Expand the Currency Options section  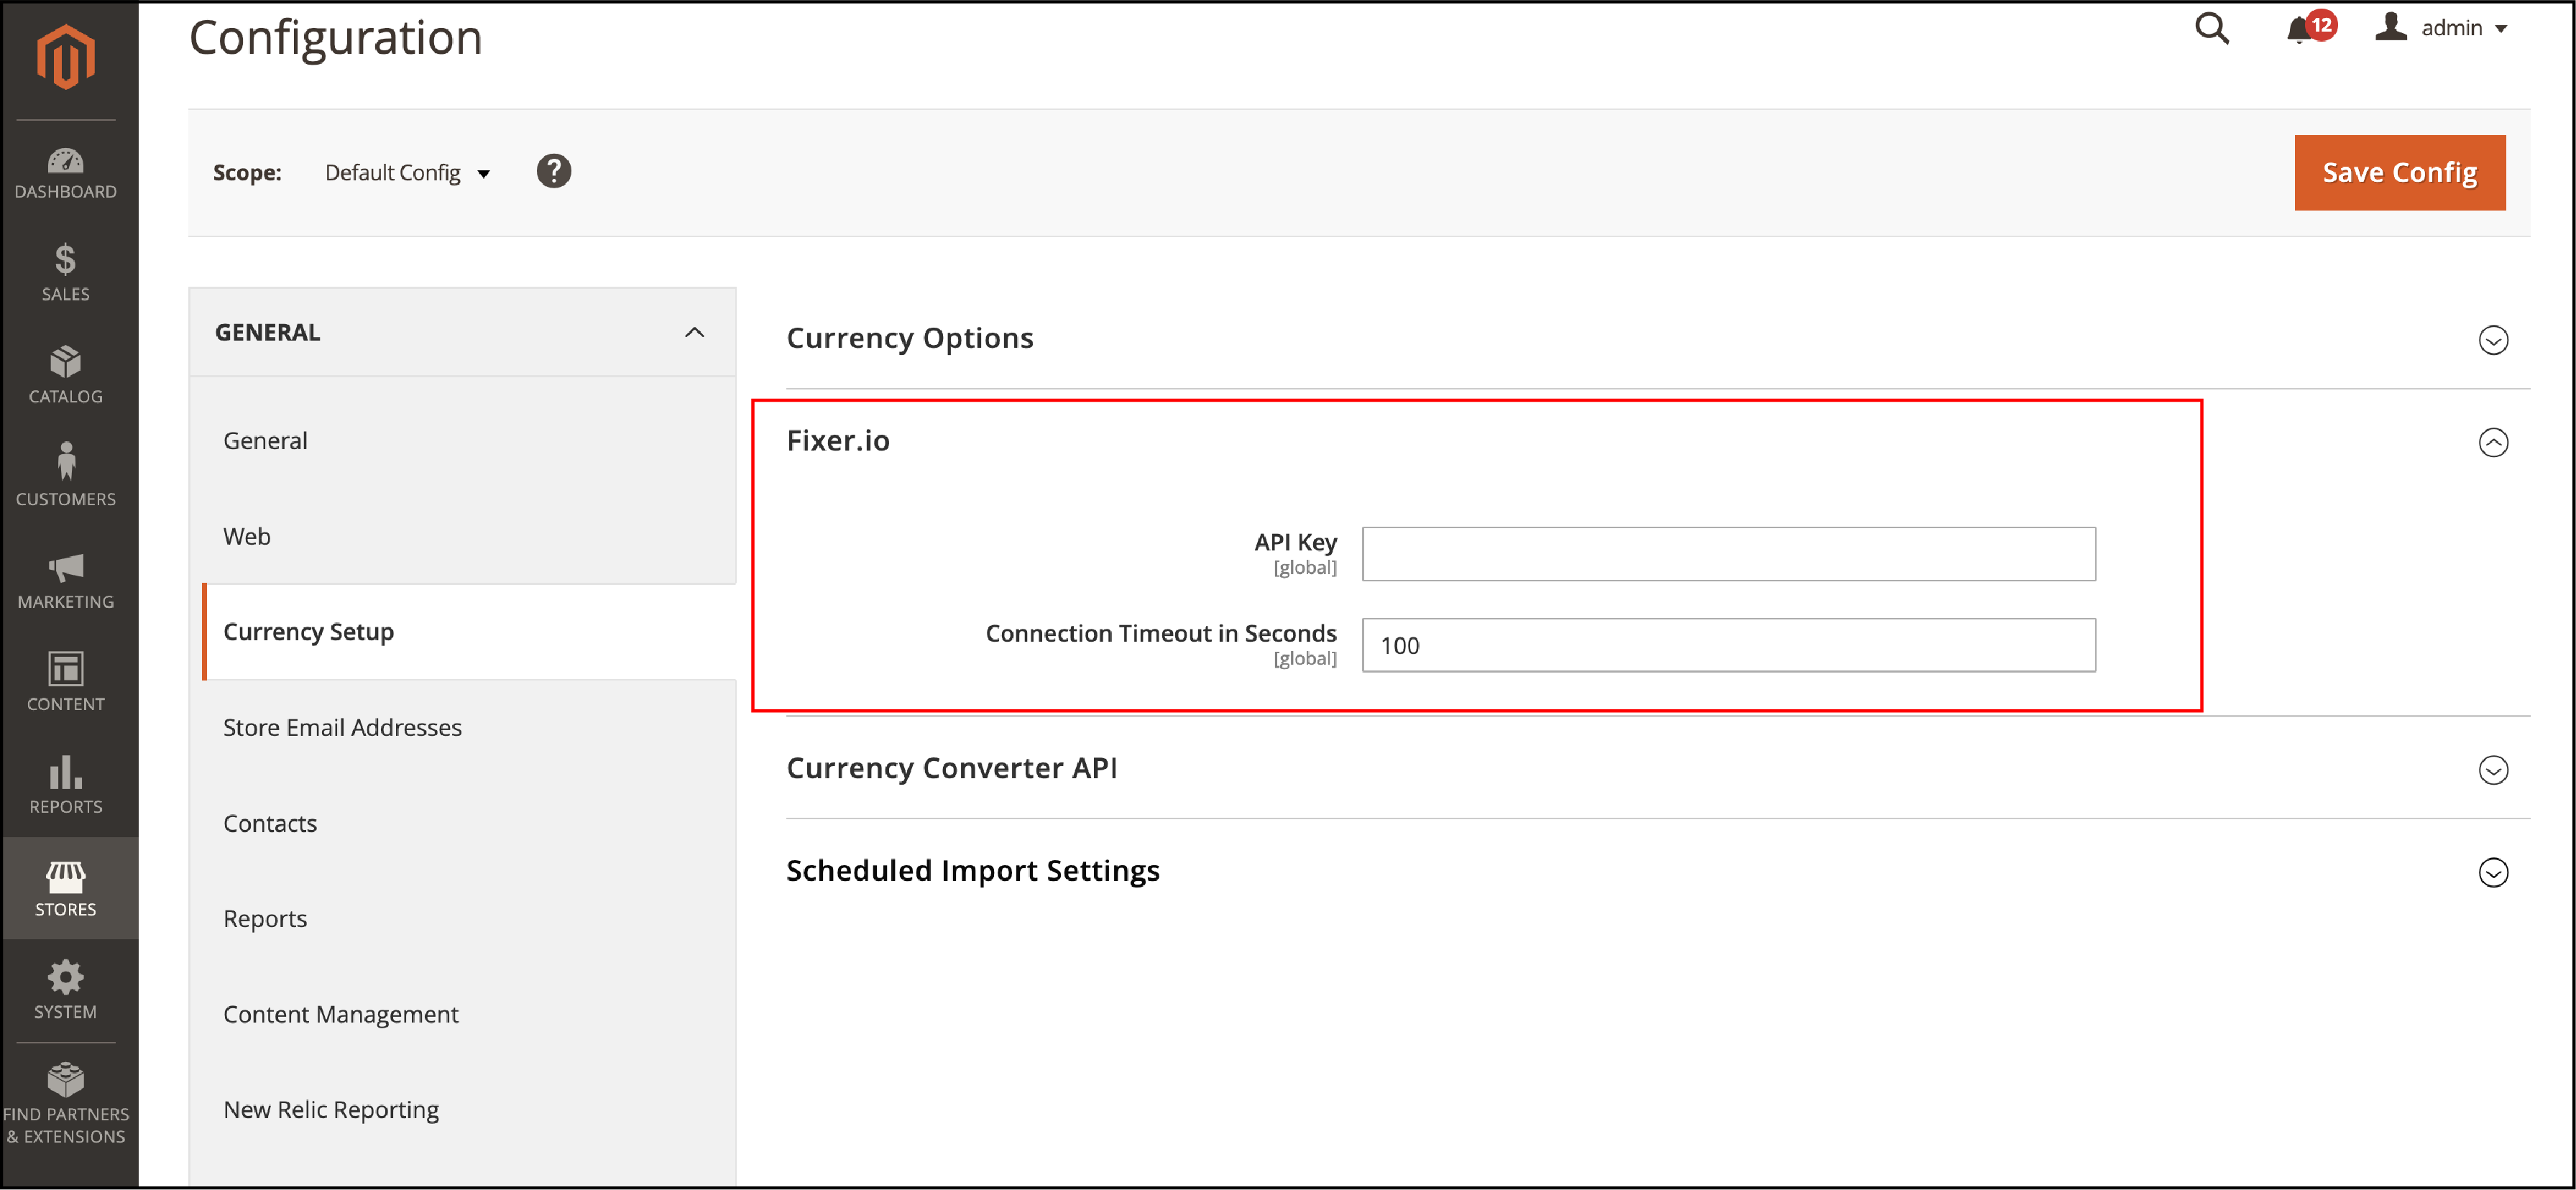(x=2493, y=340)
